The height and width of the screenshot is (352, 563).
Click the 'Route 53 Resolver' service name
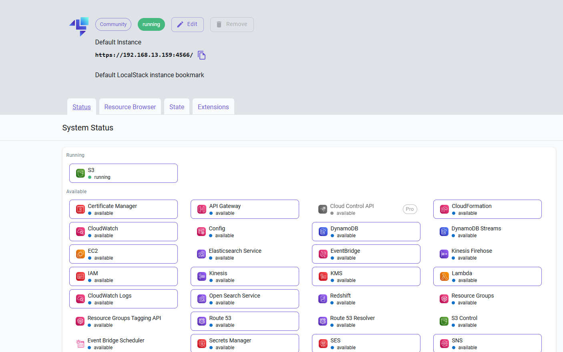point(352,318)
